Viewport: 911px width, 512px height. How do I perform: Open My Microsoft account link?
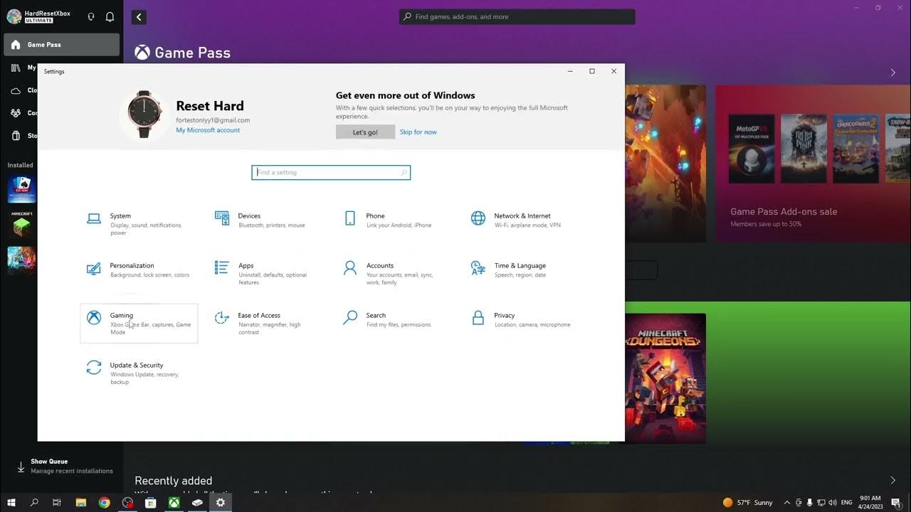tap(208, 130)
